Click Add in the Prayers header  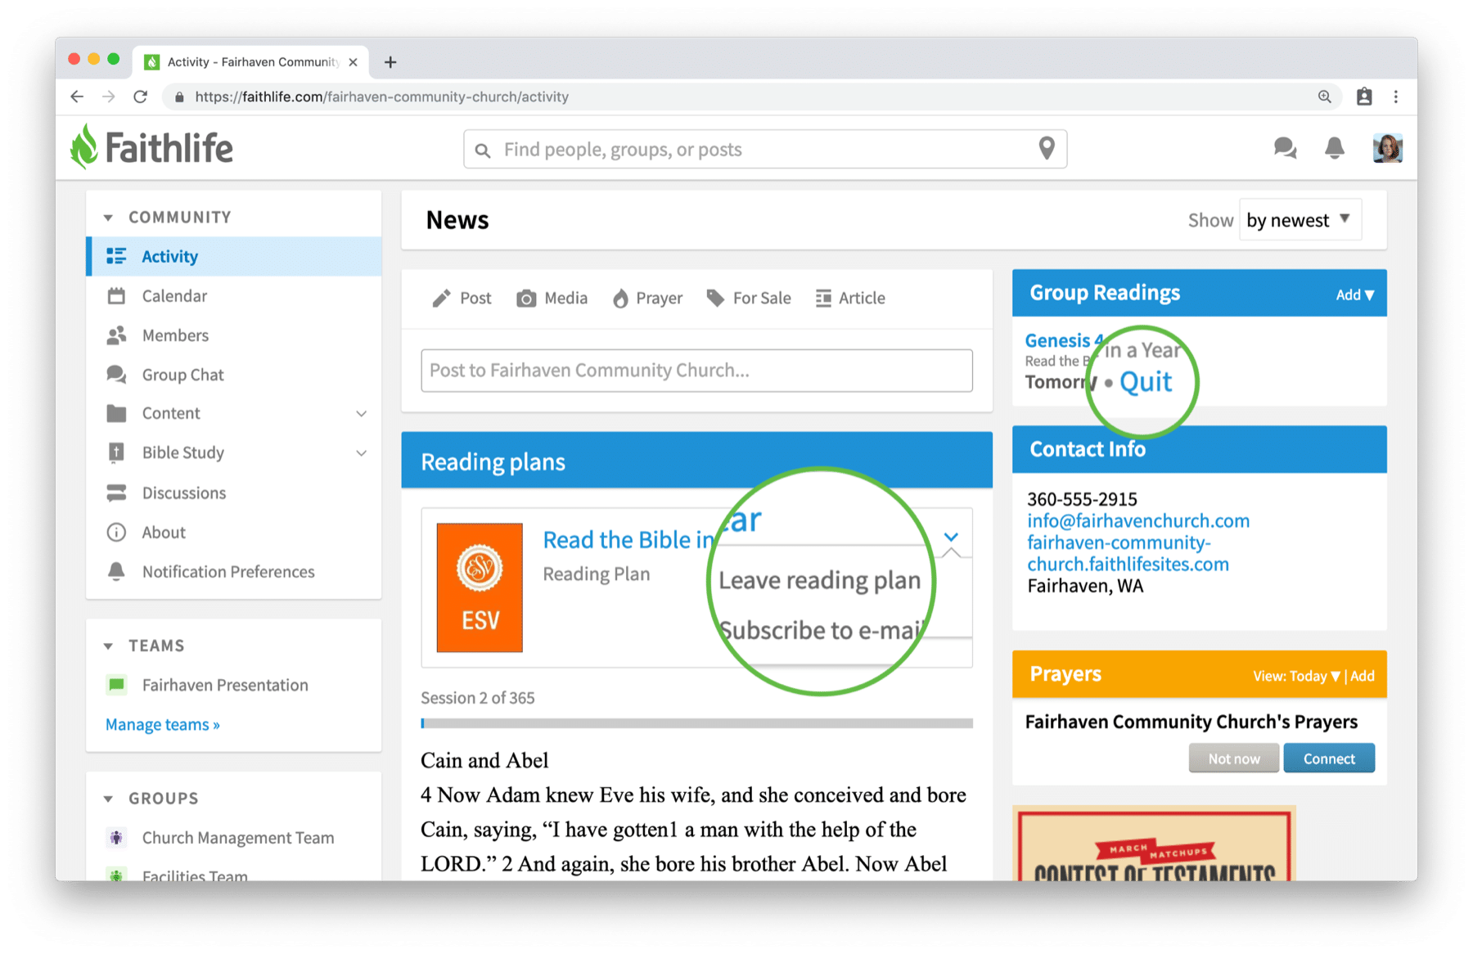pos(1363,676)
